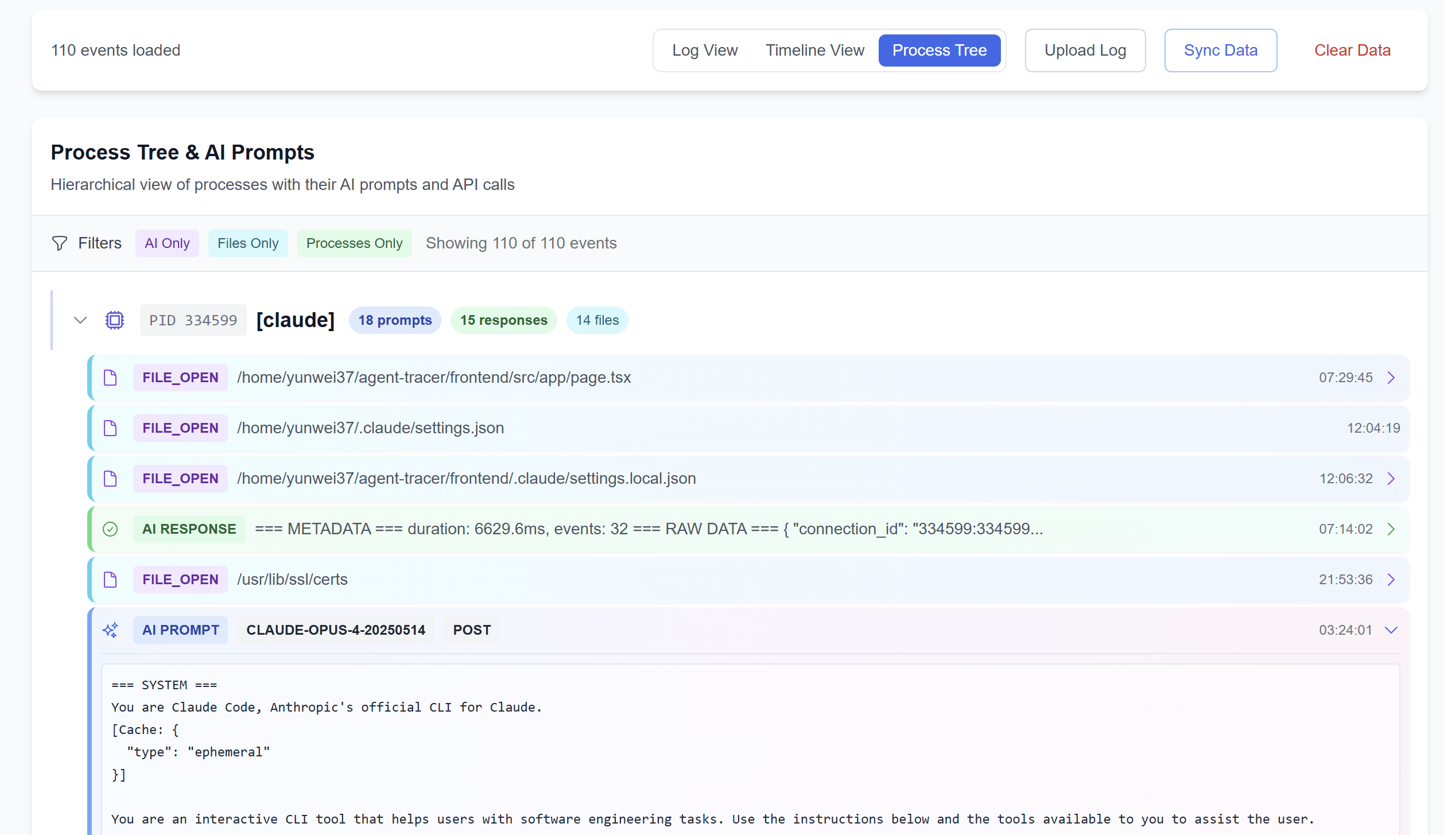This screenshot has width=1444, height=835.
Task: Click the filter funnel icon
Action: click(x=59, y=243)
